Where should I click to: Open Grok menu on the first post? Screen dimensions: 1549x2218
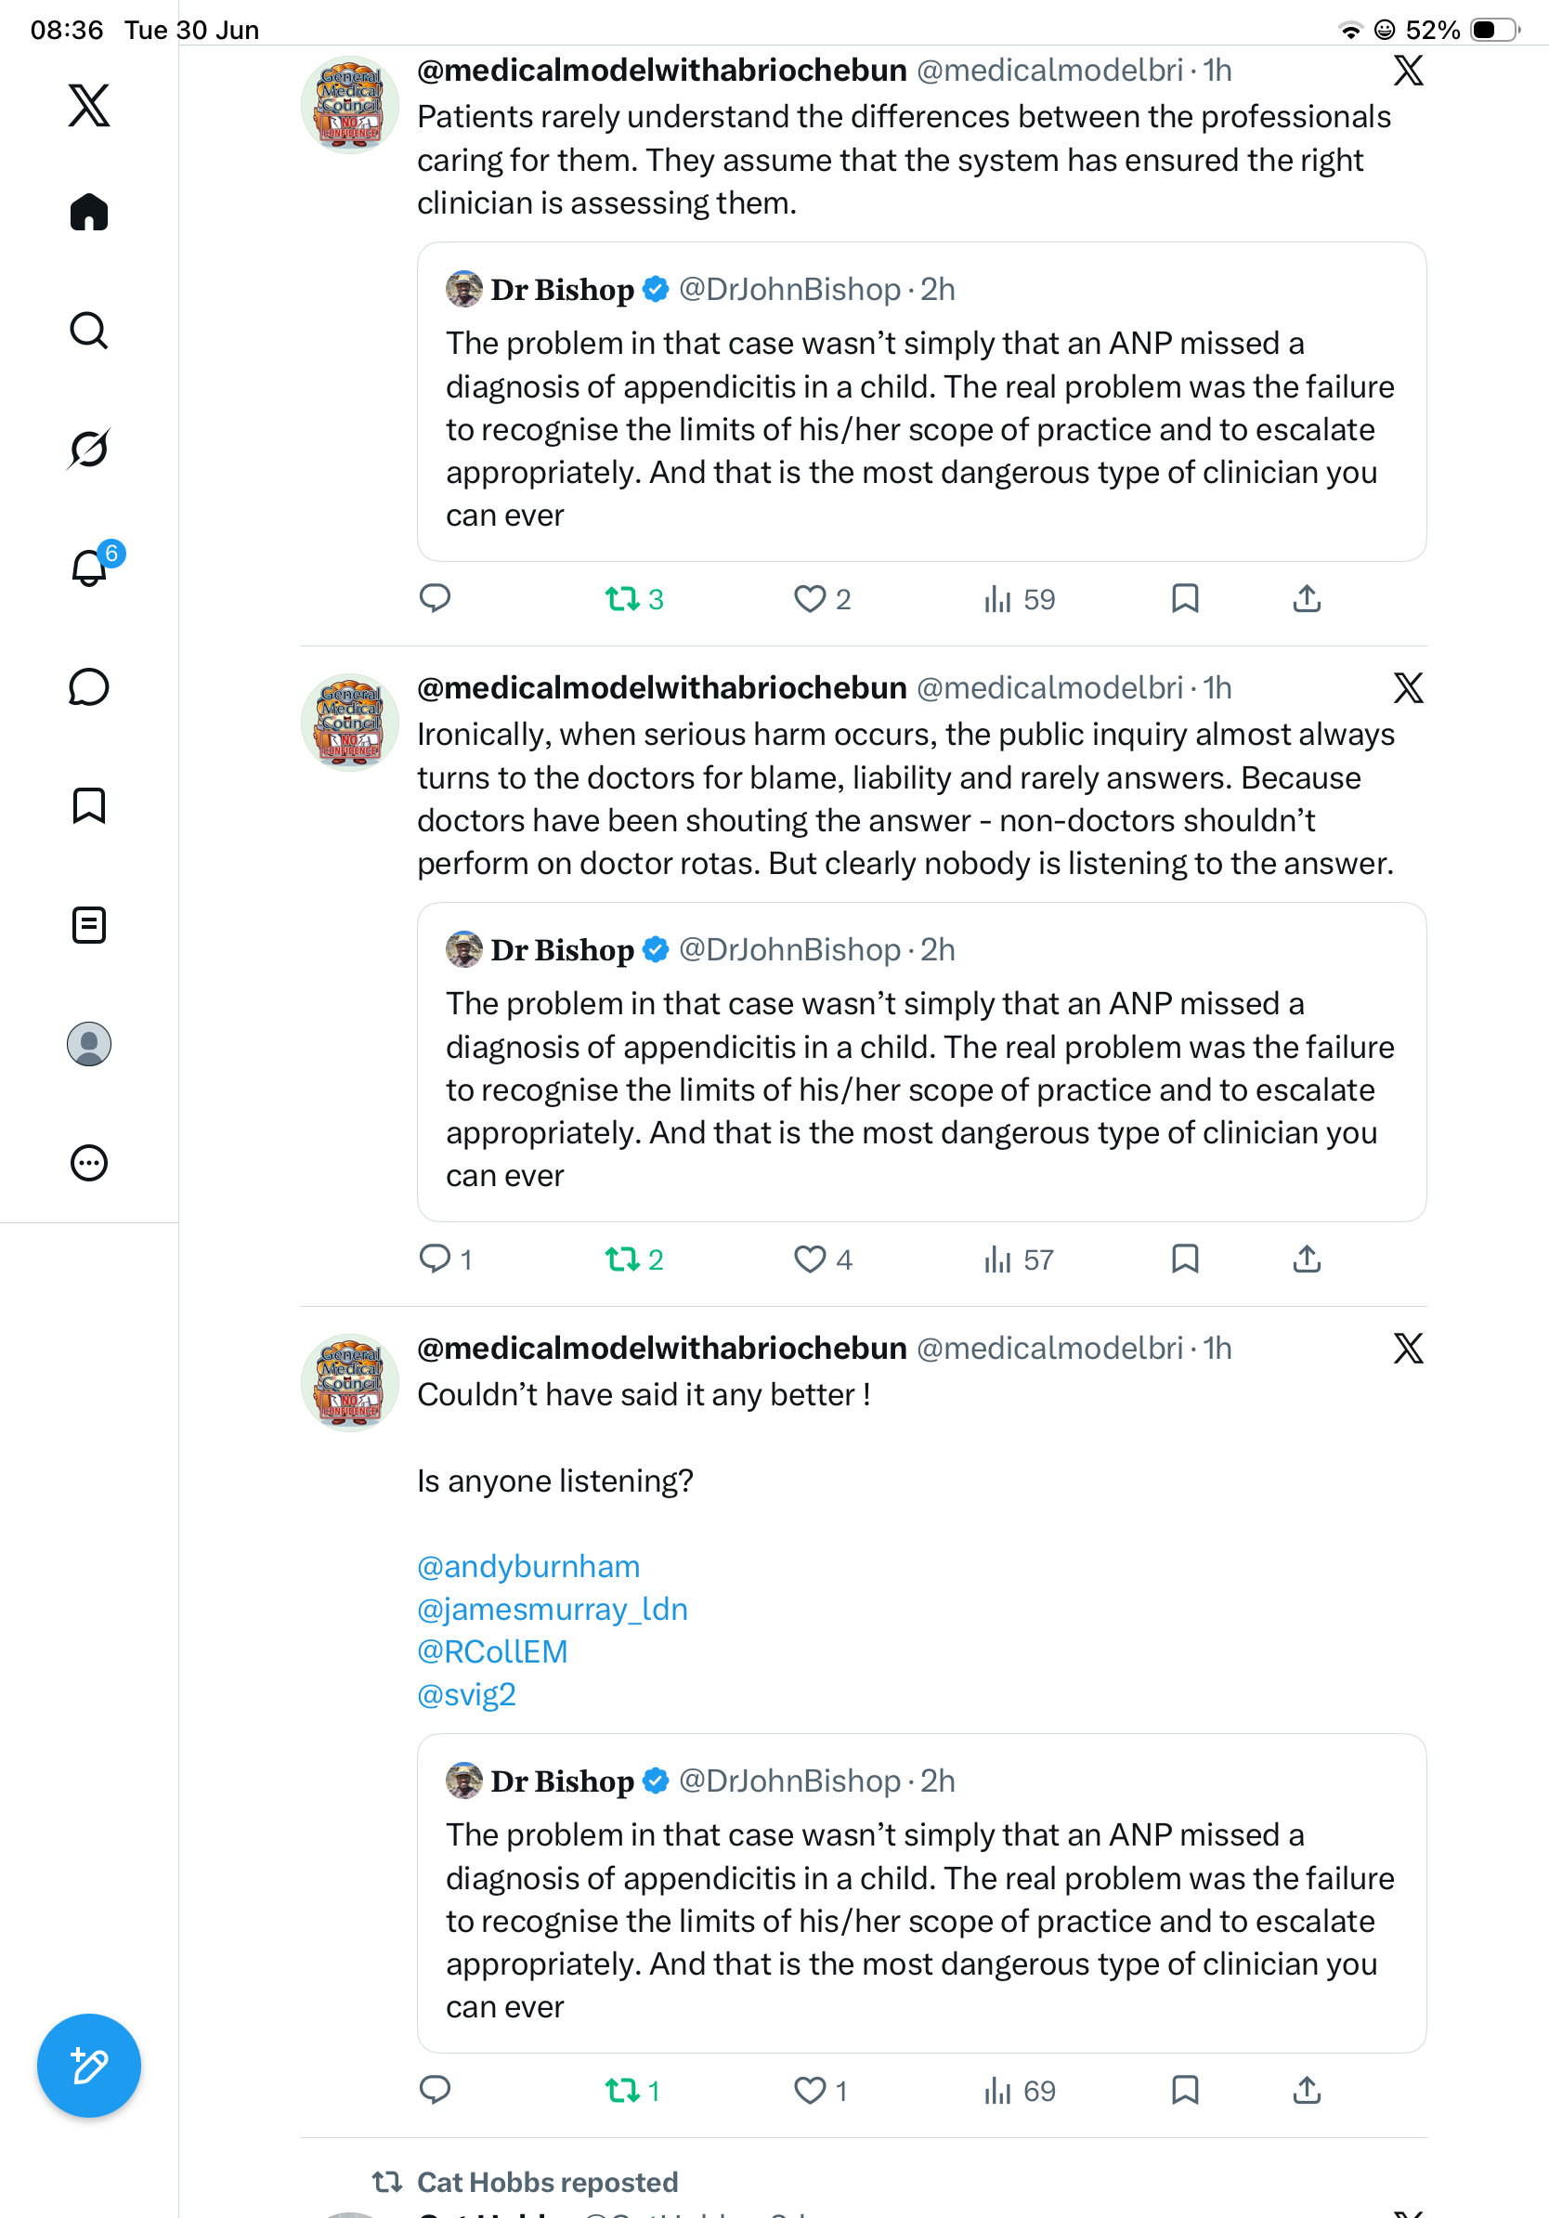click(1408, 71)
